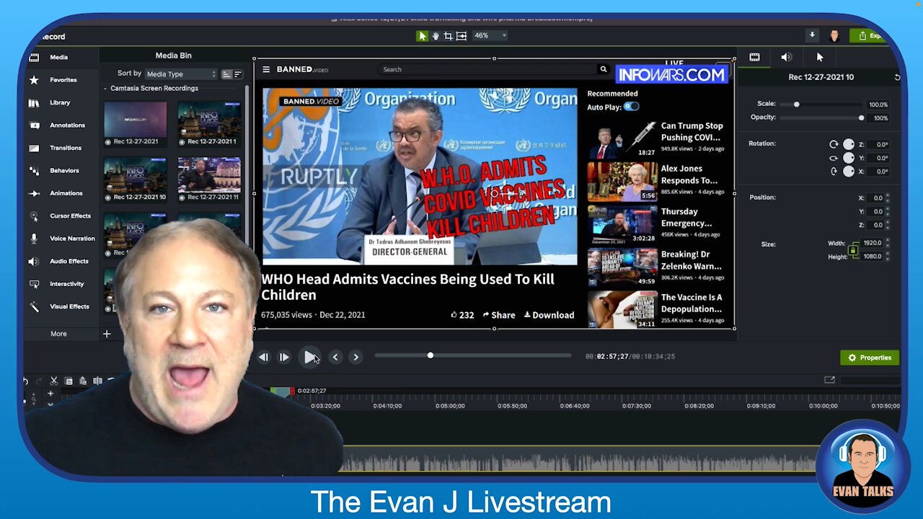Screen dimensions: 923x519
Task: Click the Scale 100.0% value field
Action: [x=878, y=105]
